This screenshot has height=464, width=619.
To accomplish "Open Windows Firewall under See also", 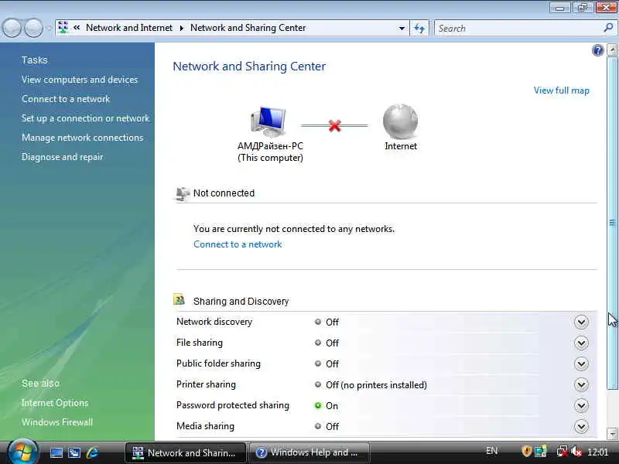I will [57, 422].
